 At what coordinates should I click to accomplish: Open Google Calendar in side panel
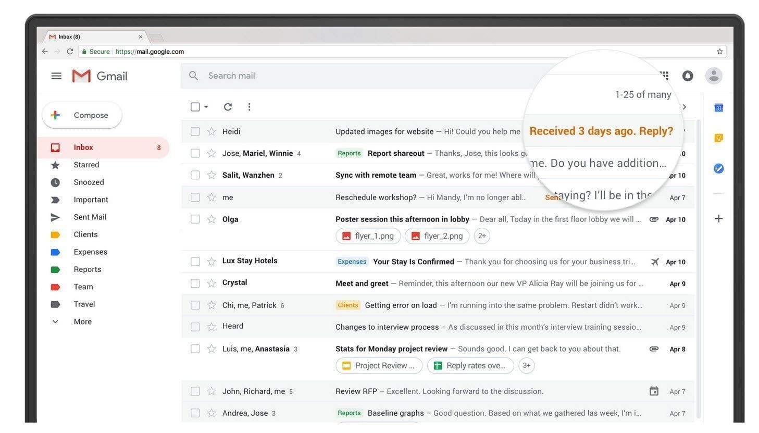coord(718,108)
